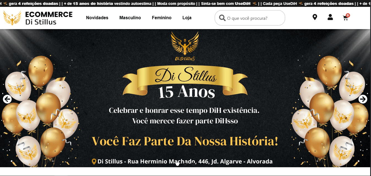Click the magnifying glass search icon
The width and height of the screenshot is (371, 176).
[222, 18]
